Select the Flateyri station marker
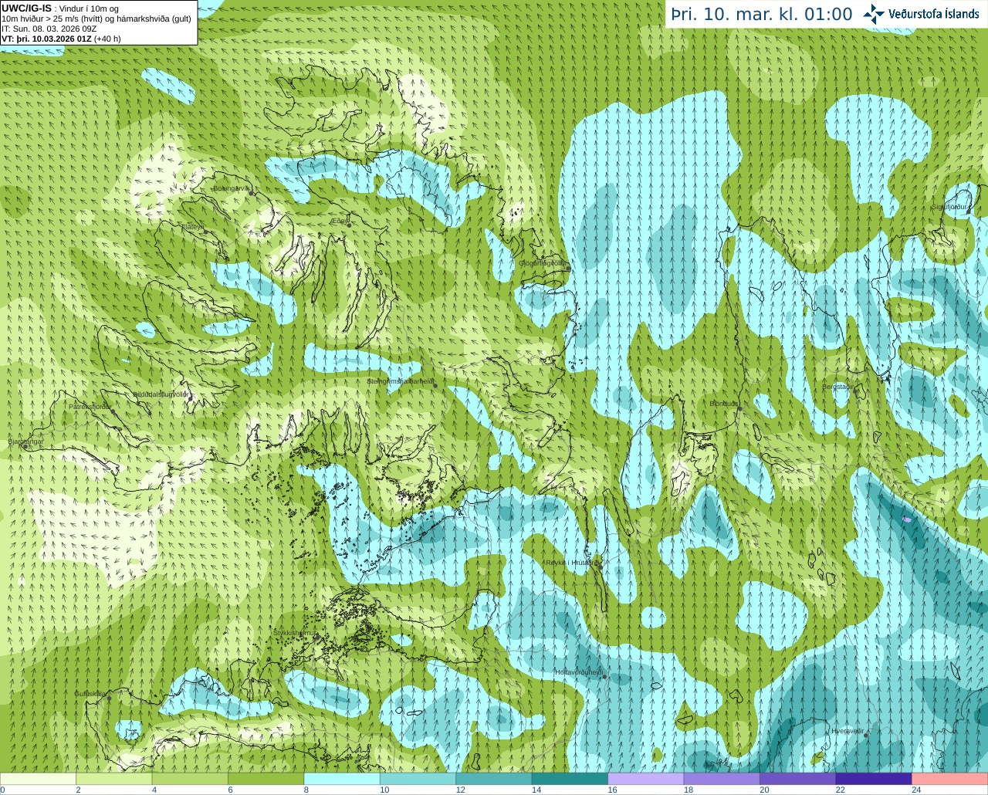The height and width of the screenshot is (795, 988). click(205, 232)
